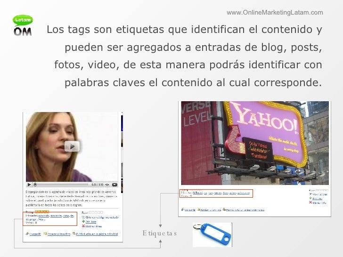Click the Latam OM logo

(x=23, y=25)
